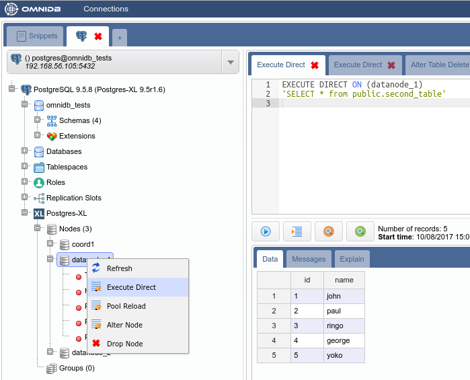
Task: Choose Execute Direct from context menu
Action: [x=131, y=287]
